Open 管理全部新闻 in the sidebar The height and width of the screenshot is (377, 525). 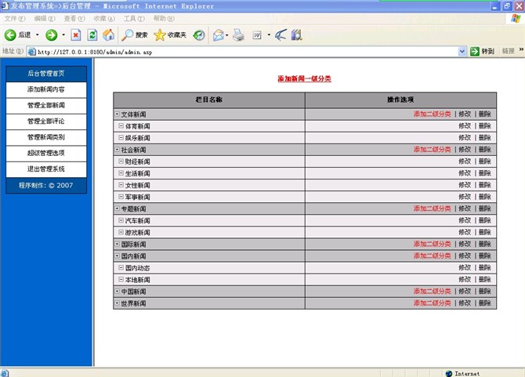click(46, 106)
